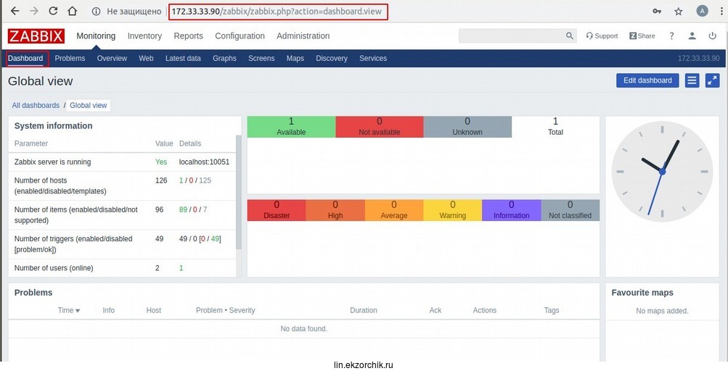
Task: Click the red Disaster severity box
Action: 277,210
